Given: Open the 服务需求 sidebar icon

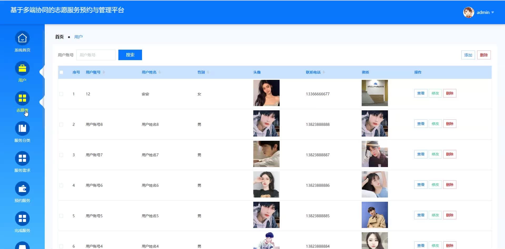Looking at the screenshot, I should coord(22,159).
